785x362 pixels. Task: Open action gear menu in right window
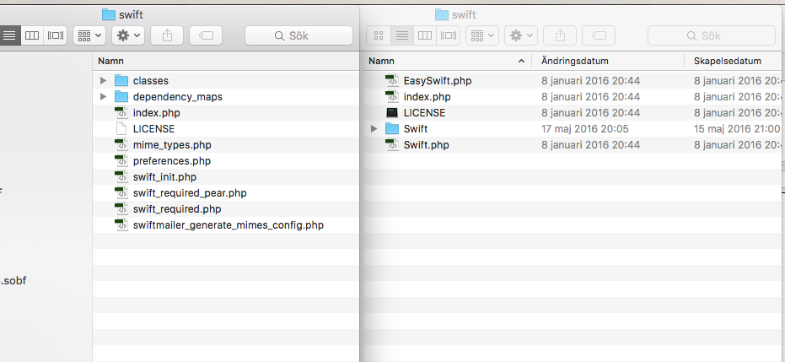521,35
